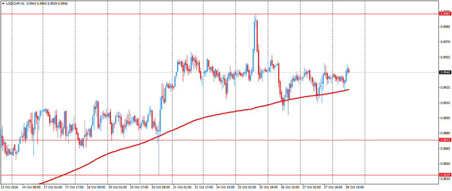Viewport: 452px width, 191px height.
Task: Click the 28 Oct 10:00 time label
Action: [354, 186]
